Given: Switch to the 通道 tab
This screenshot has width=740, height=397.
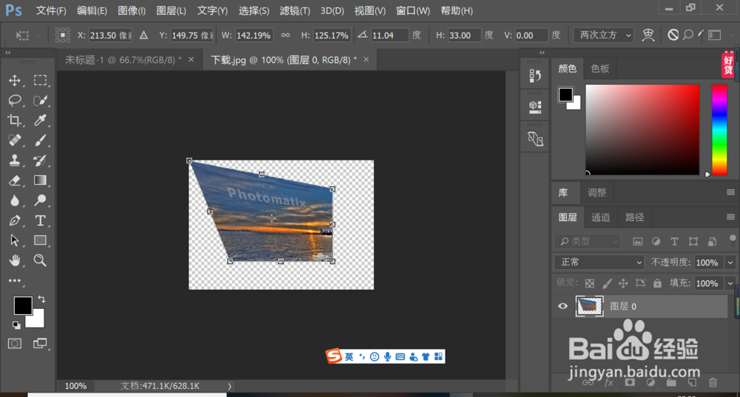Looking at the screenshot, I should tap(601, 217).
